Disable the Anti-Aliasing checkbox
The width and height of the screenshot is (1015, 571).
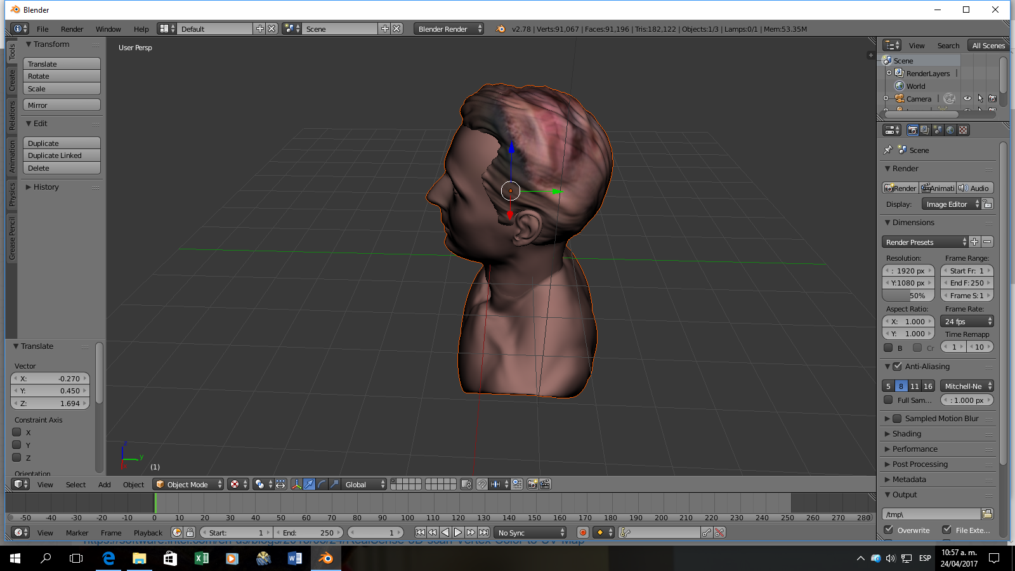click(897, 366)
